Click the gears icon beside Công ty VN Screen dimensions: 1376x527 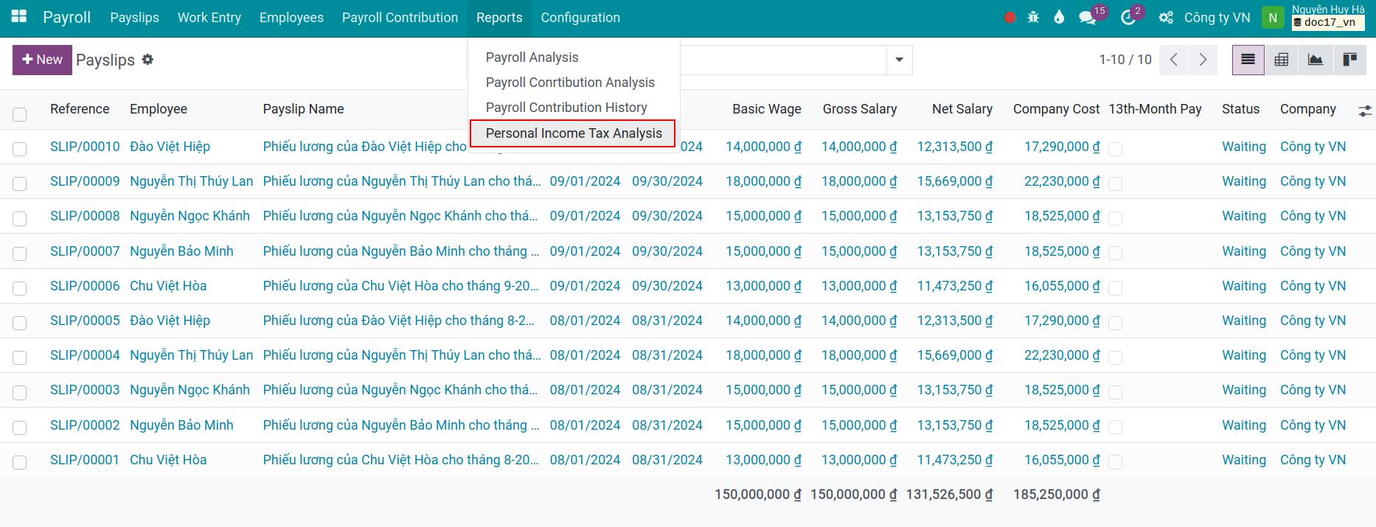pos(1166,18)
